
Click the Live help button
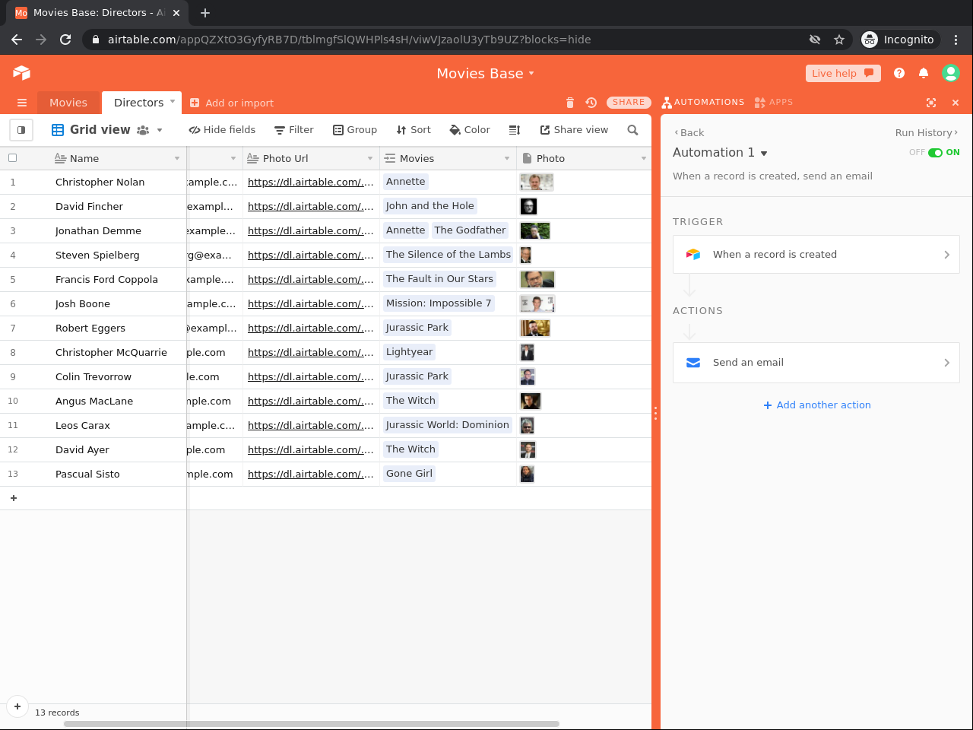[x=842, y=73]
